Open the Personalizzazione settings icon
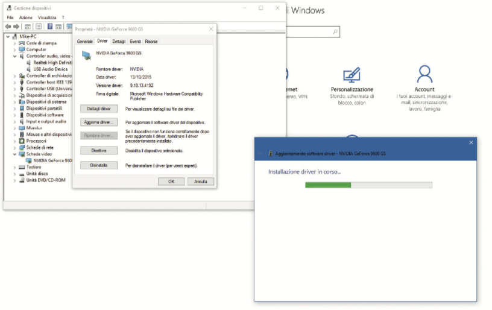 (352, 75)
